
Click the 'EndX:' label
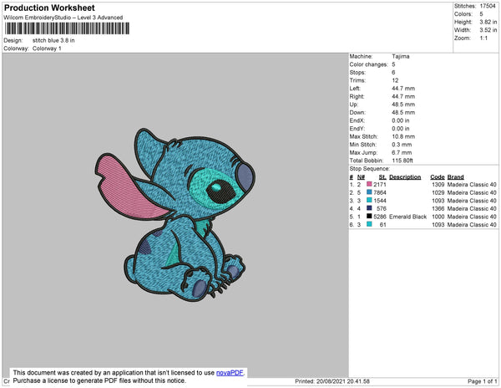click(x=357, y=120)
